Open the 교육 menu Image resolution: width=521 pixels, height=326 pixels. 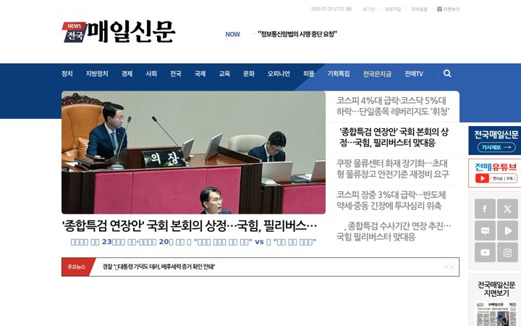(x=224, y=73)
